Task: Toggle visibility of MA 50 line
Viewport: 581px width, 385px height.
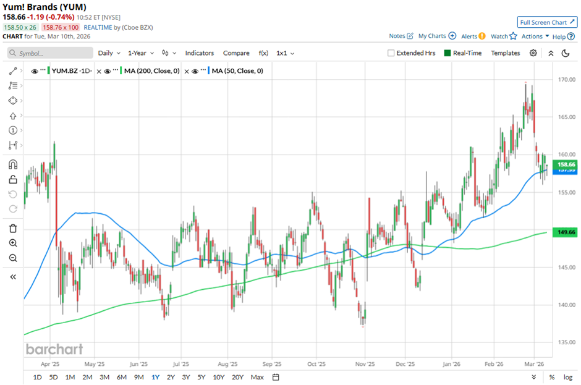Action: point(194,71)
